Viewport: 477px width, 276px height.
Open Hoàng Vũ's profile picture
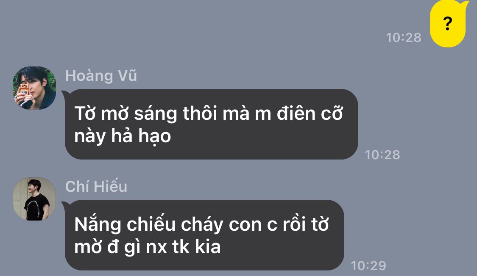pyautogui.click(x=34, y=88)
